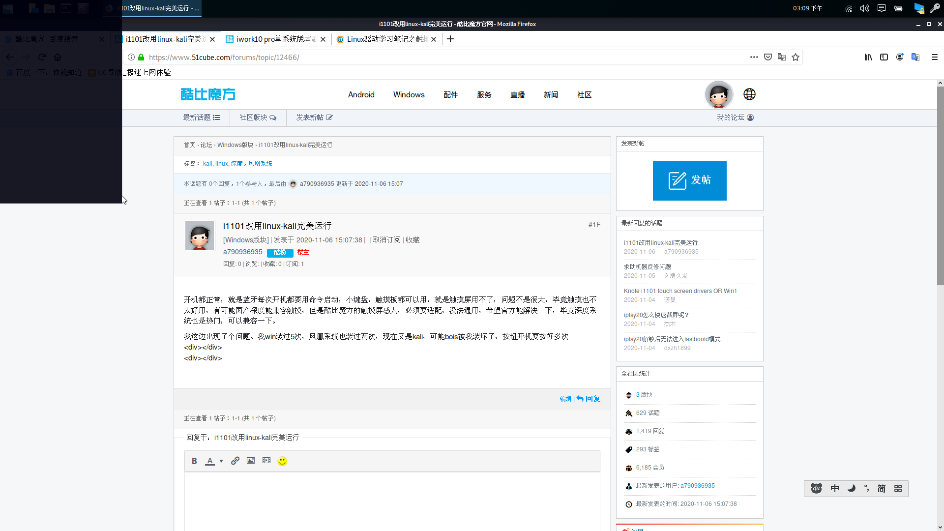Insert link using the chain icon
Image resolution: width=944 pixels, height=531 pixels.
tap(235, 461)
